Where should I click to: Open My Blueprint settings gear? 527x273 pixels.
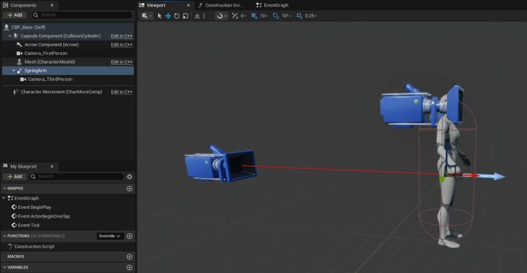coord(130,177)
